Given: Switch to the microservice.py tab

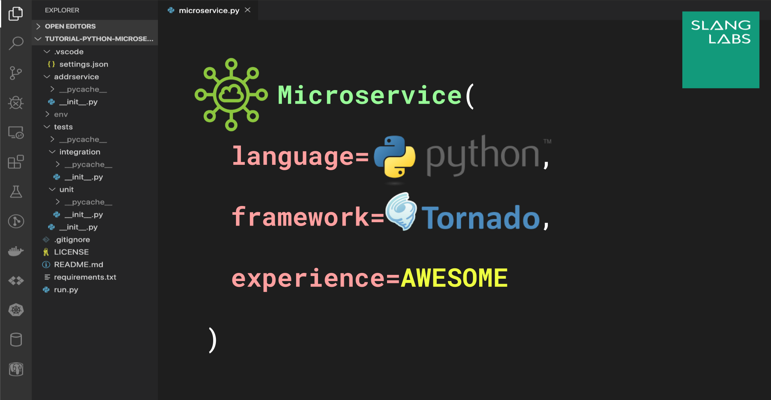Looking at the screenshot, I should pos(208,10).
